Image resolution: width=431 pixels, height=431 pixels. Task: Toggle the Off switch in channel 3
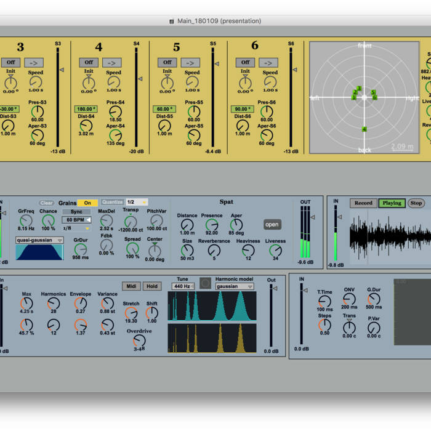(10, 62)
